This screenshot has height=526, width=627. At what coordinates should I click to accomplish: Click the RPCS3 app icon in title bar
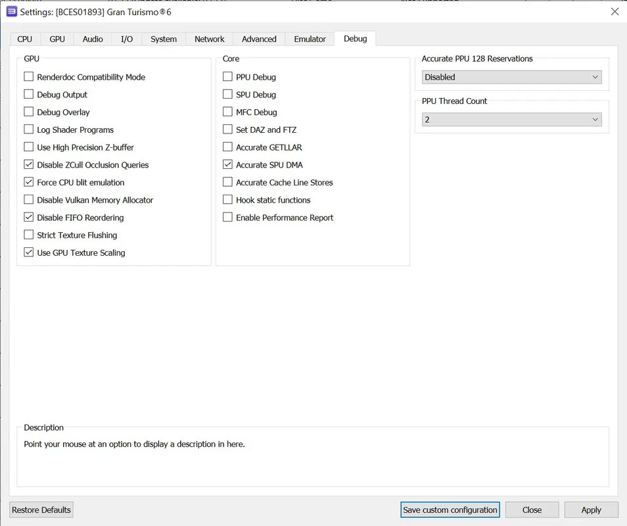click(12, 12)
